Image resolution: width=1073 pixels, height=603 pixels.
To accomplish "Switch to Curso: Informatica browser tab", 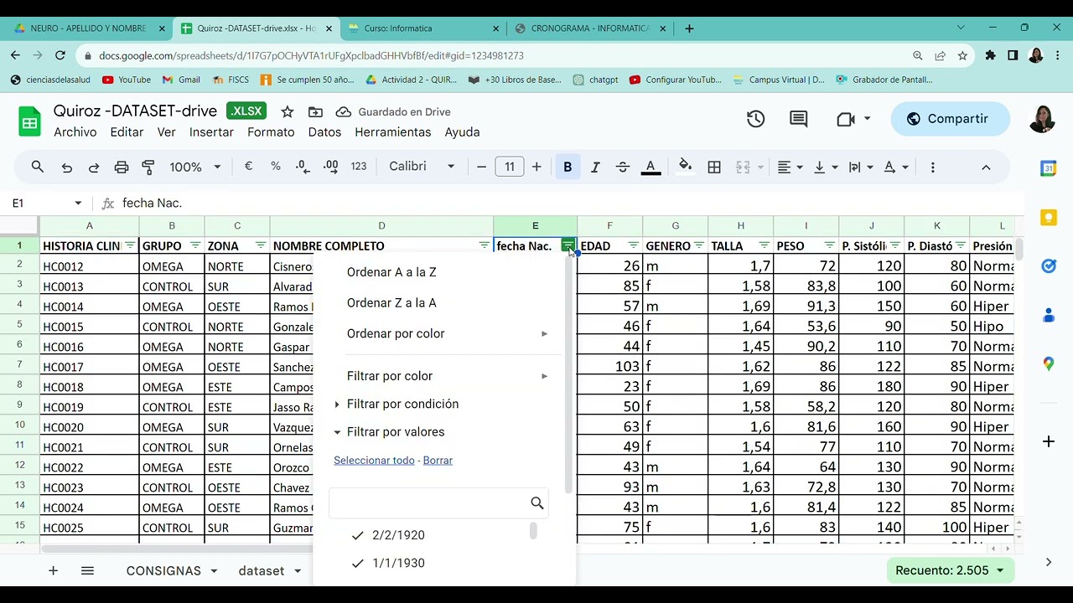I will click(423, 28).
